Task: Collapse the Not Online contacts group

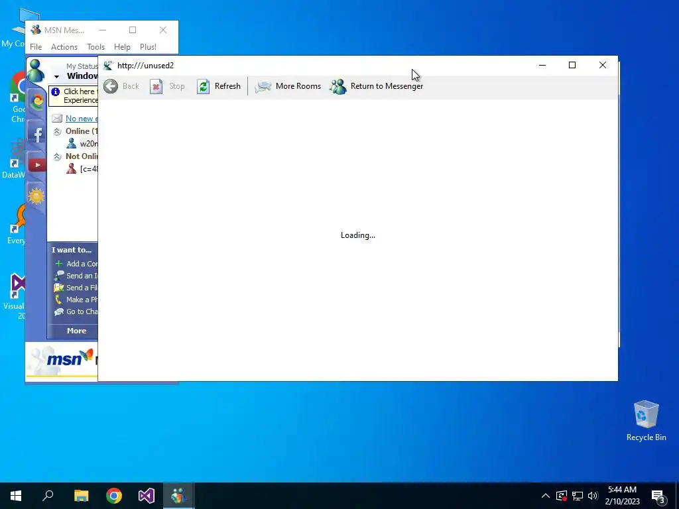Action: pos(57,156)
